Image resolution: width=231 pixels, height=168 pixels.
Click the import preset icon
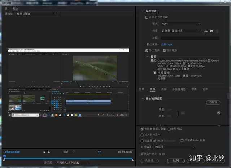click(212, 31)
